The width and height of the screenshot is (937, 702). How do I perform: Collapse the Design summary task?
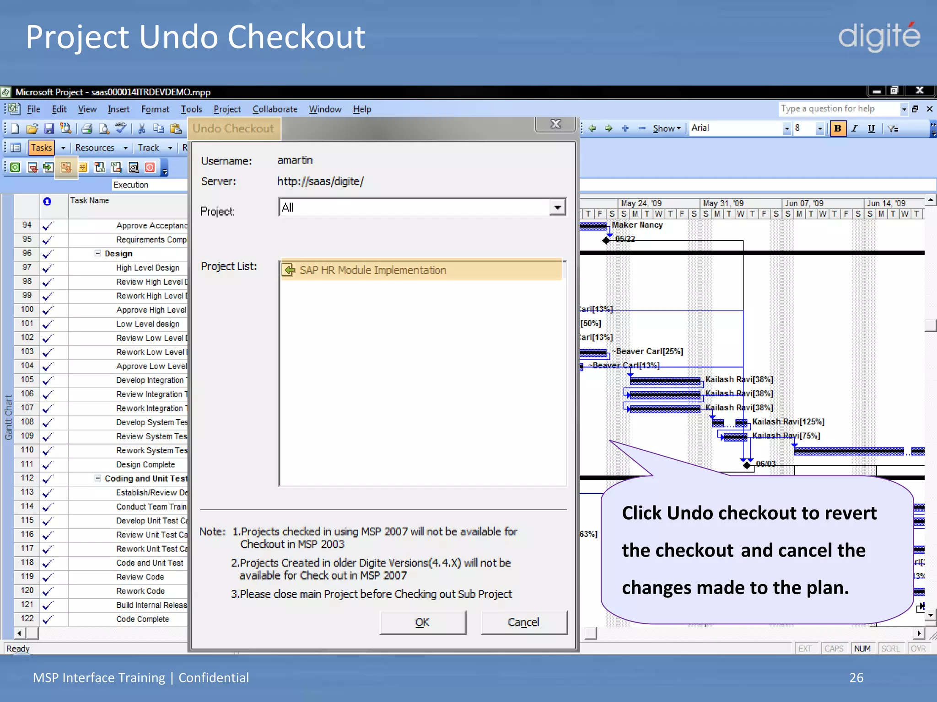click(x=97, y=253)
